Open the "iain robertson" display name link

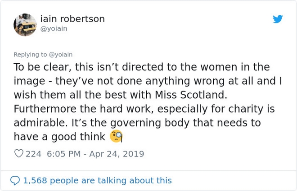tap(72, 19)
